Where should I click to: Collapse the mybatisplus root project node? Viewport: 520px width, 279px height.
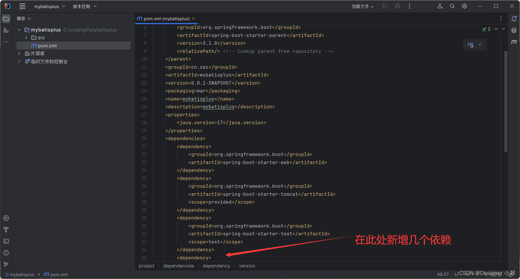(19, 30)
